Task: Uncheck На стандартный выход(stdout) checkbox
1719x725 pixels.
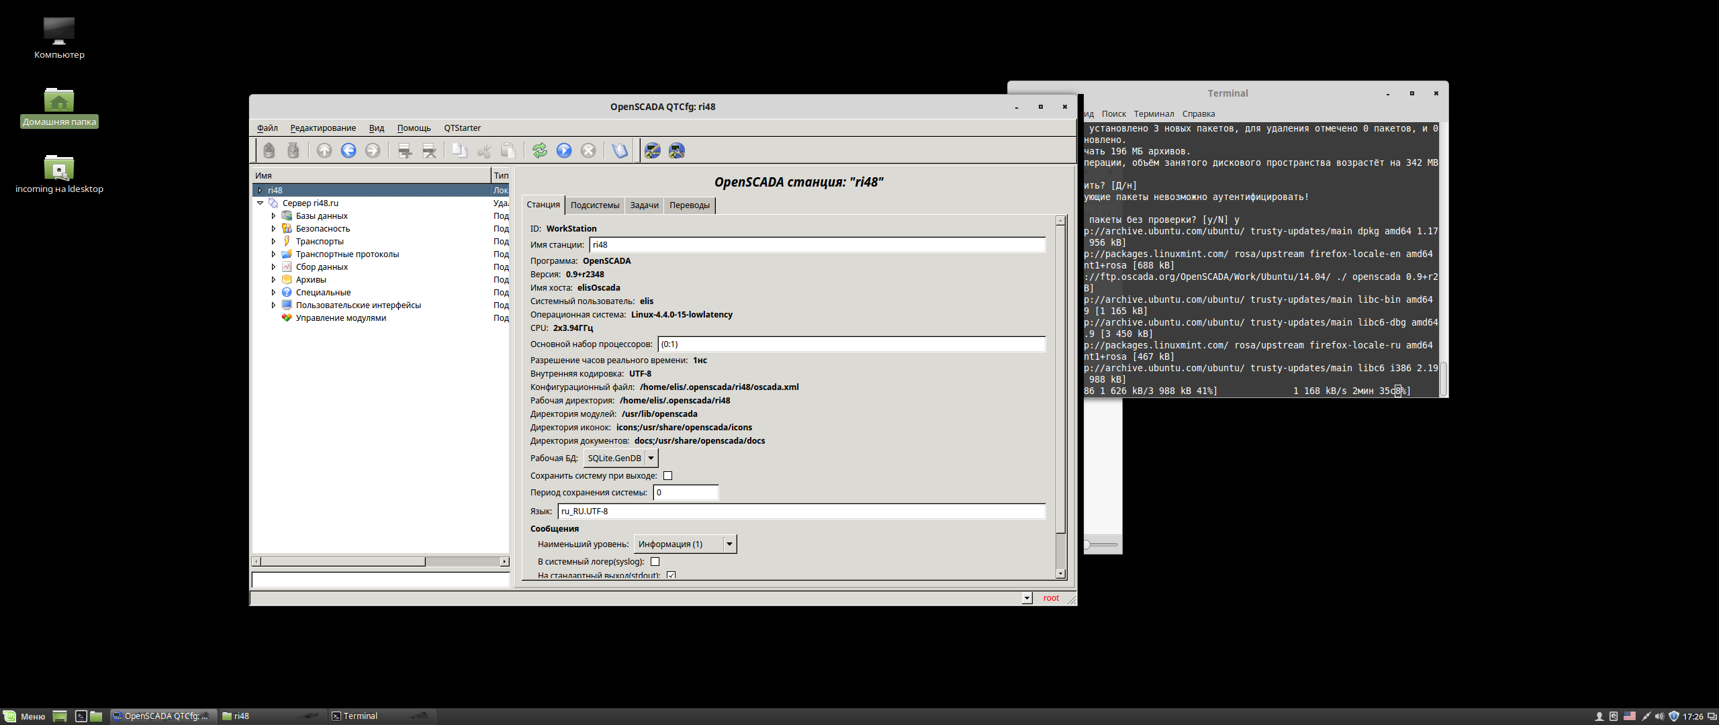Action: click(x=671, y=575)
